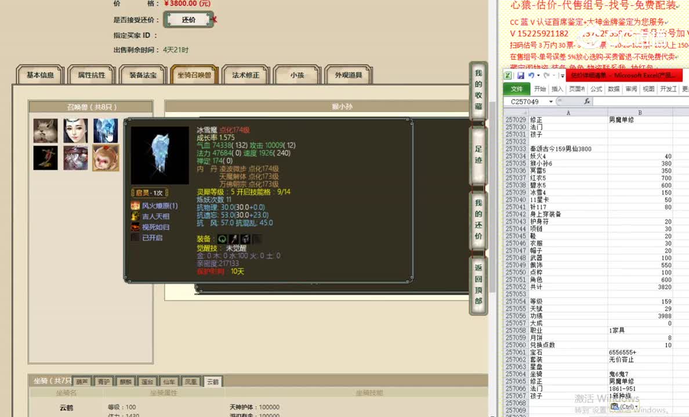Open the 小孩 tab
Screen dimensions: 689x417
[x=297, y=75]
